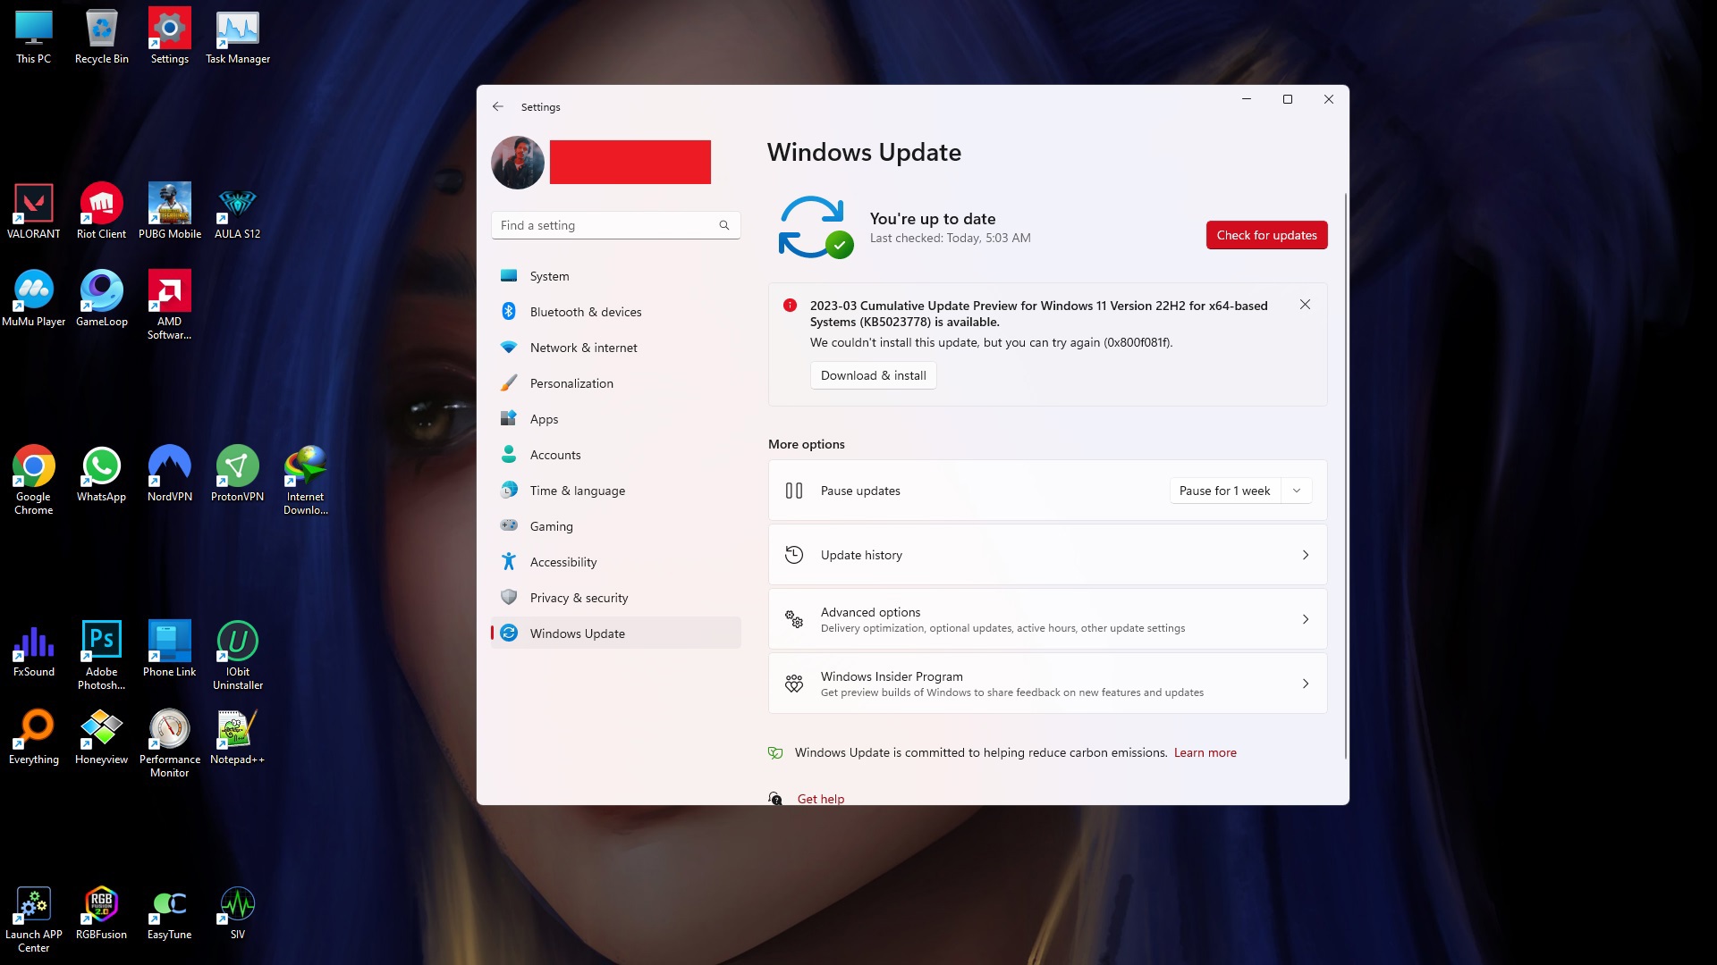Launch Honeyview from the desktop
Screen dimensions: 1717x965
(102, 737)
